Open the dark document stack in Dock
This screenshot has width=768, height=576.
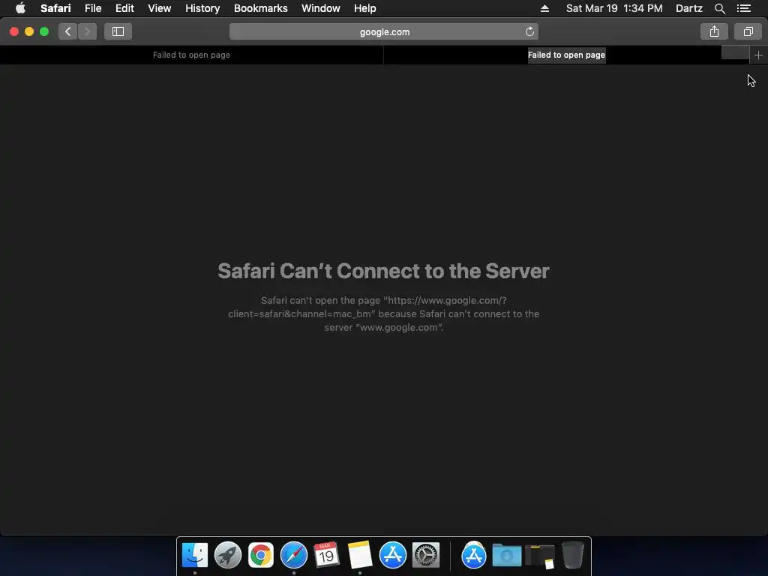click(x=540, y=556)
